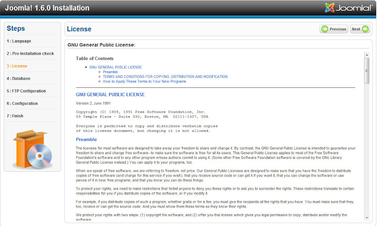Screen dimensions: 378x226
Task: Select step 6 Configuration
Action: pos(22,104)
